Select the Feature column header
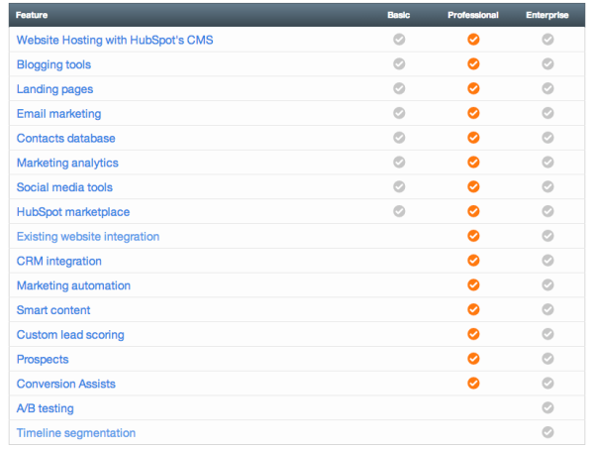 point(32,15)
